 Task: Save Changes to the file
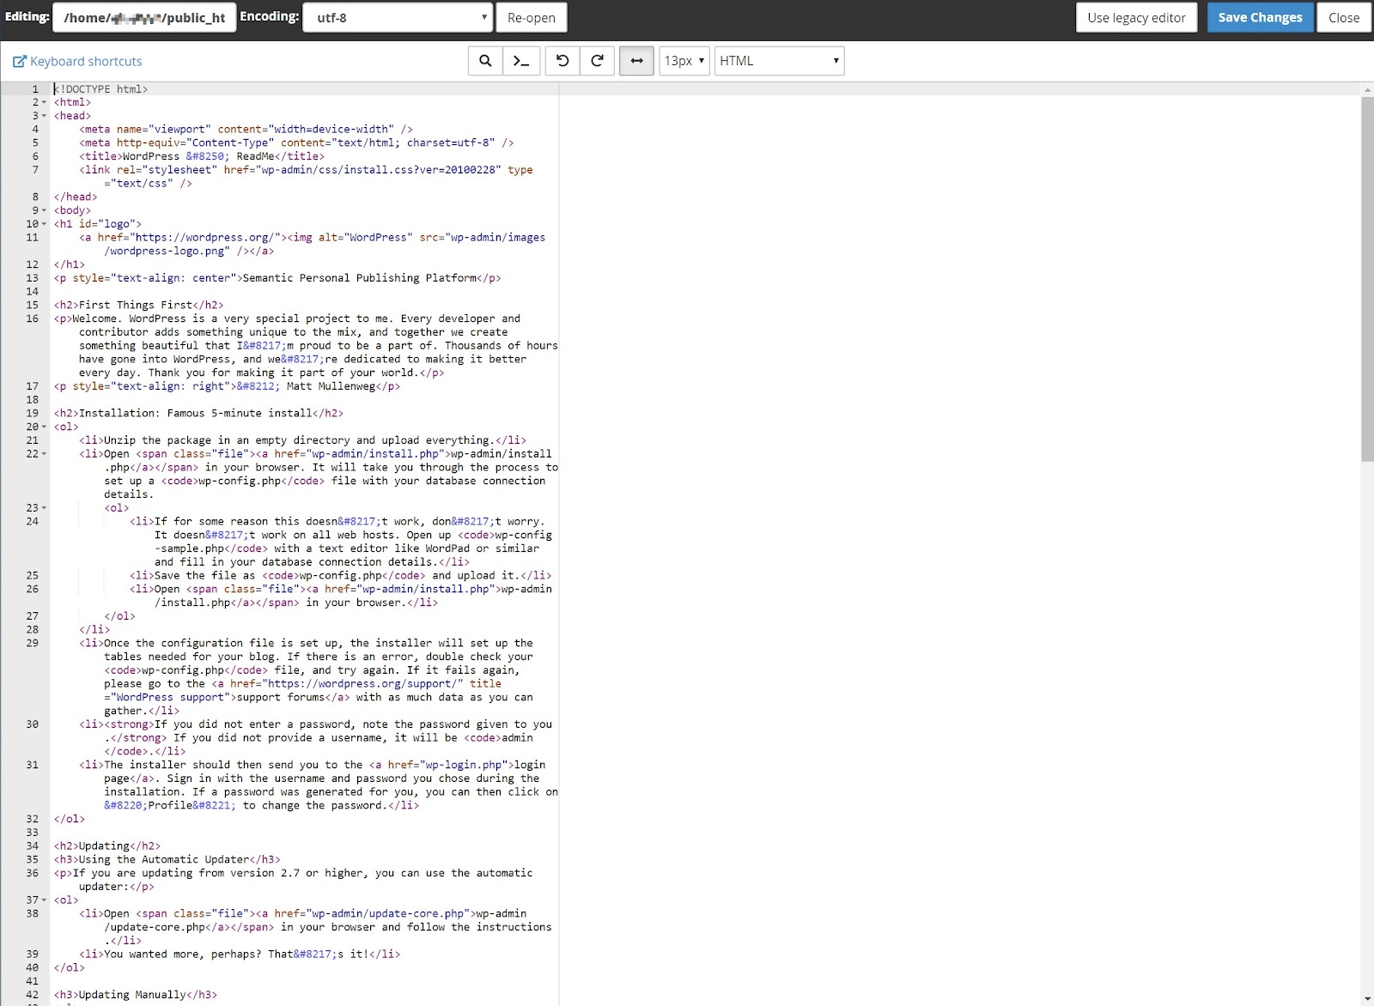[x=1260, y=18]
